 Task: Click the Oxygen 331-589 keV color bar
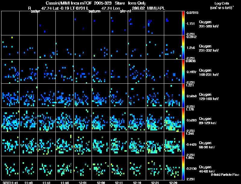(183, 23)
